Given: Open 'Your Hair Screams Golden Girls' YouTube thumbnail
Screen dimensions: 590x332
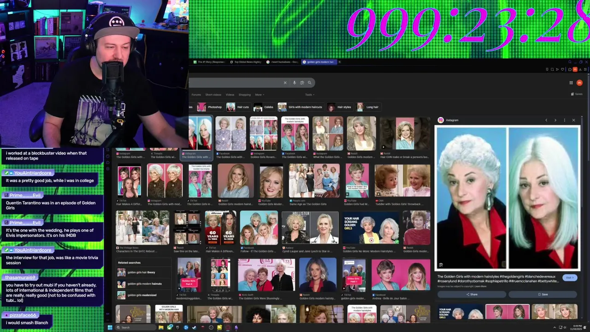Looking at the screenshot, I should point(371,227).
